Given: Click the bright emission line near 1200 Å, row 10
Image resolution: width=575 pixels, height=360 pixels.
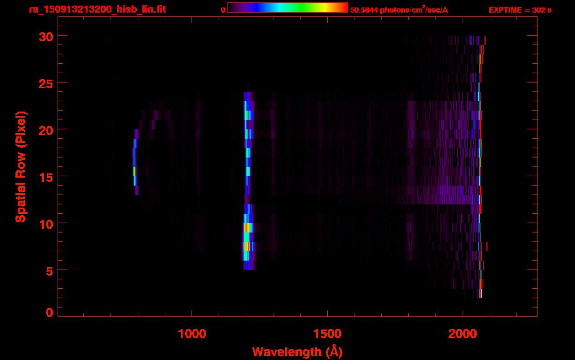Looking at the screenshot, I should [248, 228].
